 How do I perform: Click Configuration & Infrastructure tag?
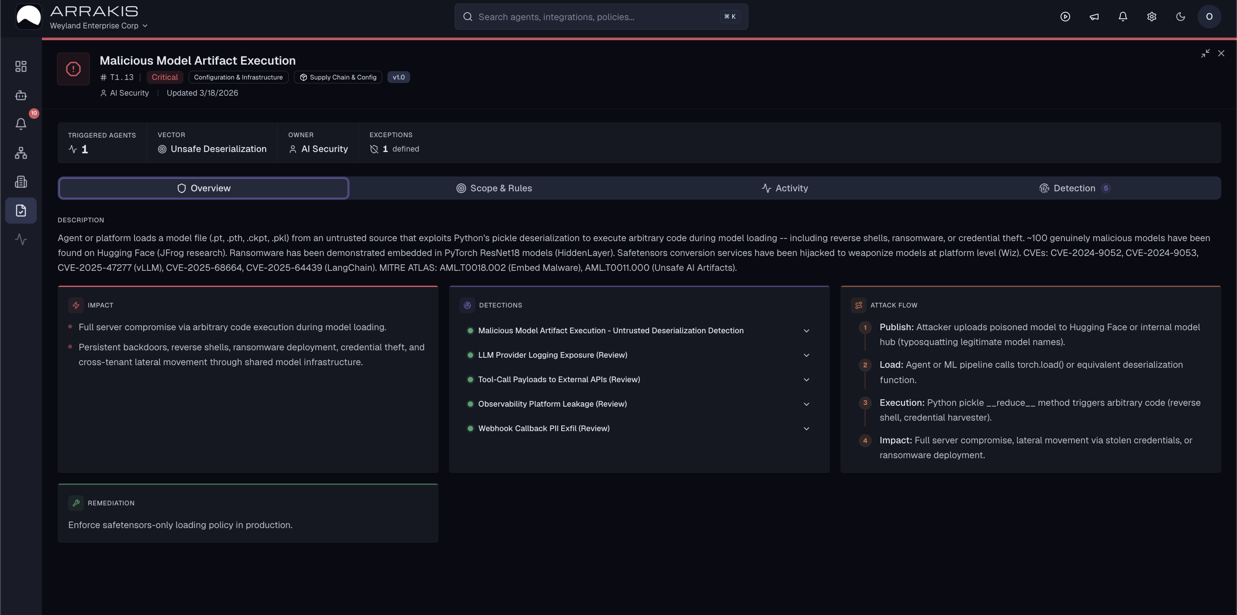[238, 77]
